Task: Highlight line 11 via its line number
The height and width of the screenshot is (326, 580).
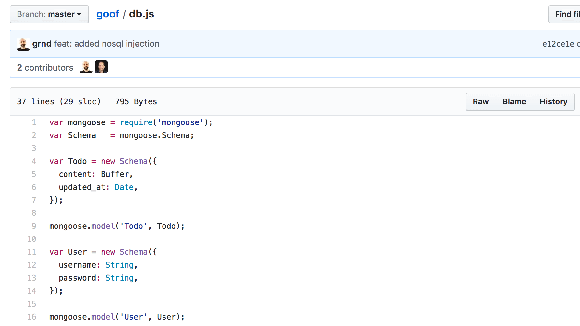Action: [x=32, y=252]
